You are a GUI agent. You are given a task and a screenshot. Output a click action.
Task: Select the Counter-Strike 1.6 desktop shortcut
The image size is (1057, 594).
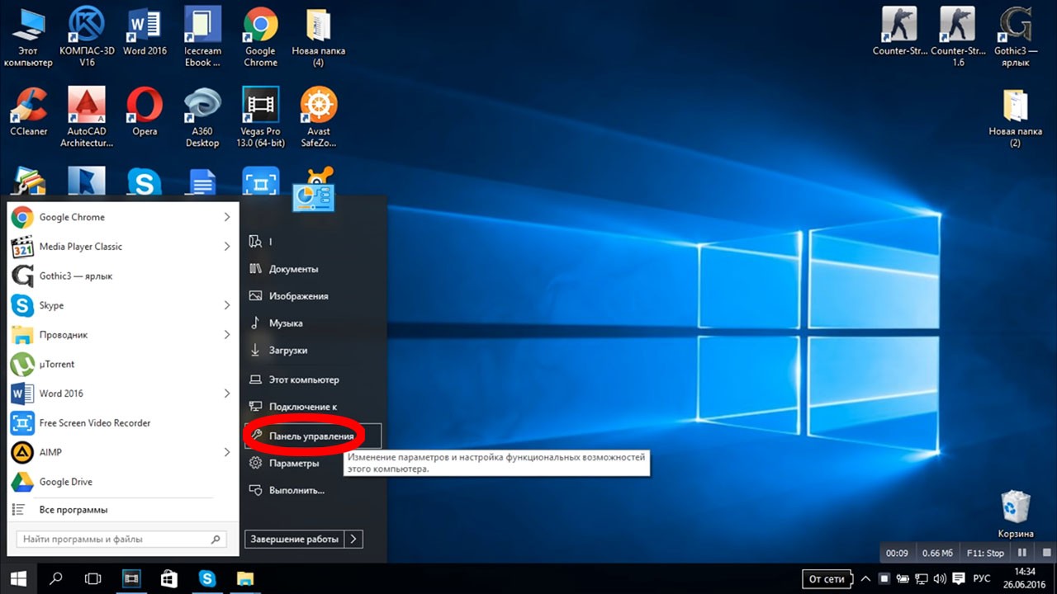pos(958,37)
